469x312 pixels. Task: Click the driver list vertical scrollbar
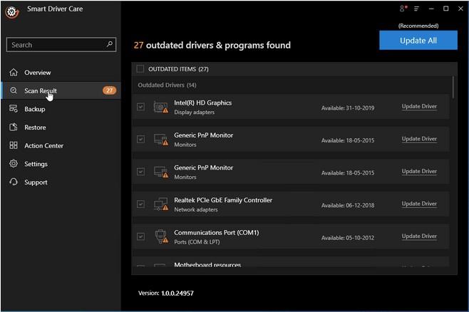tap(453, 85)
